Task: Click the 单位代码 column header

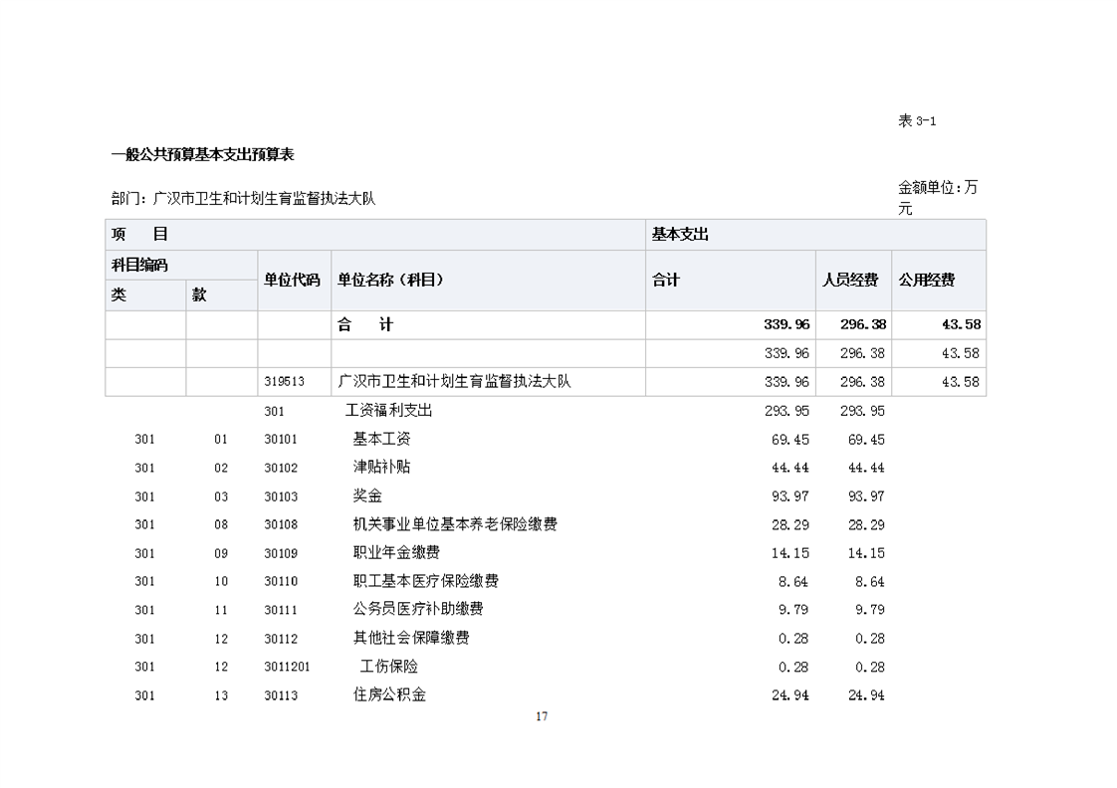Action: (x=295, y=280)
